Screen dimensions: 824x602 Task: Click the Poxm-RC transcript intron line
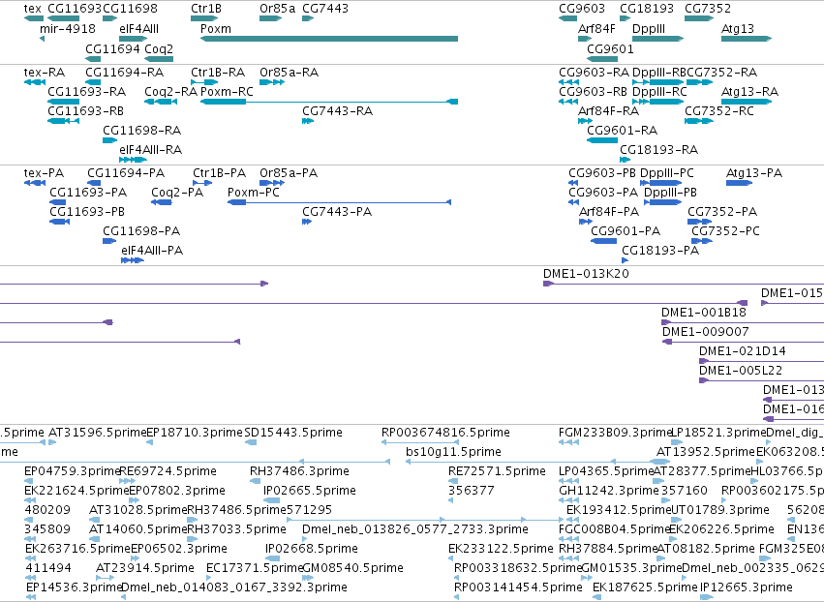[x=346, y=102]
